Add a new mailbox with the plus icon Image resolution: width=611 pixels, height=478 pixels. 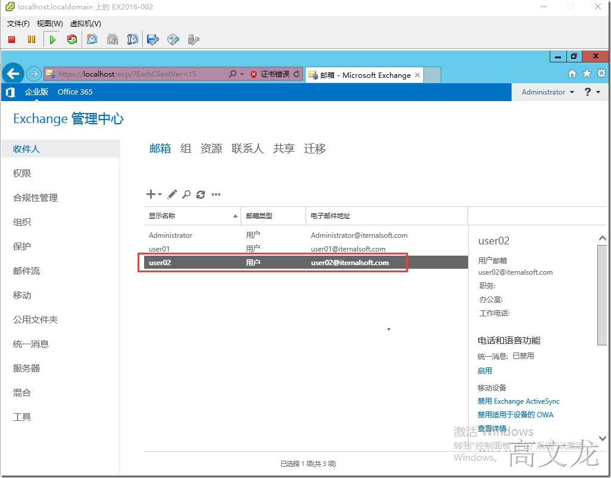click(151, 194)
